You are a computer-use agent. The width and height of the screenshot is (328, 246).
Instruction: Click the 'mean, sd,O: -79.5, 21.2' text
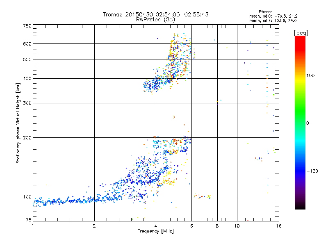pos(273,16)
